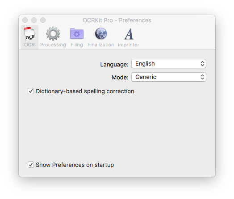Viewport: 234px width, 199px height.
Task: Open the Filing purple folder icon
Action: (77, 33)
